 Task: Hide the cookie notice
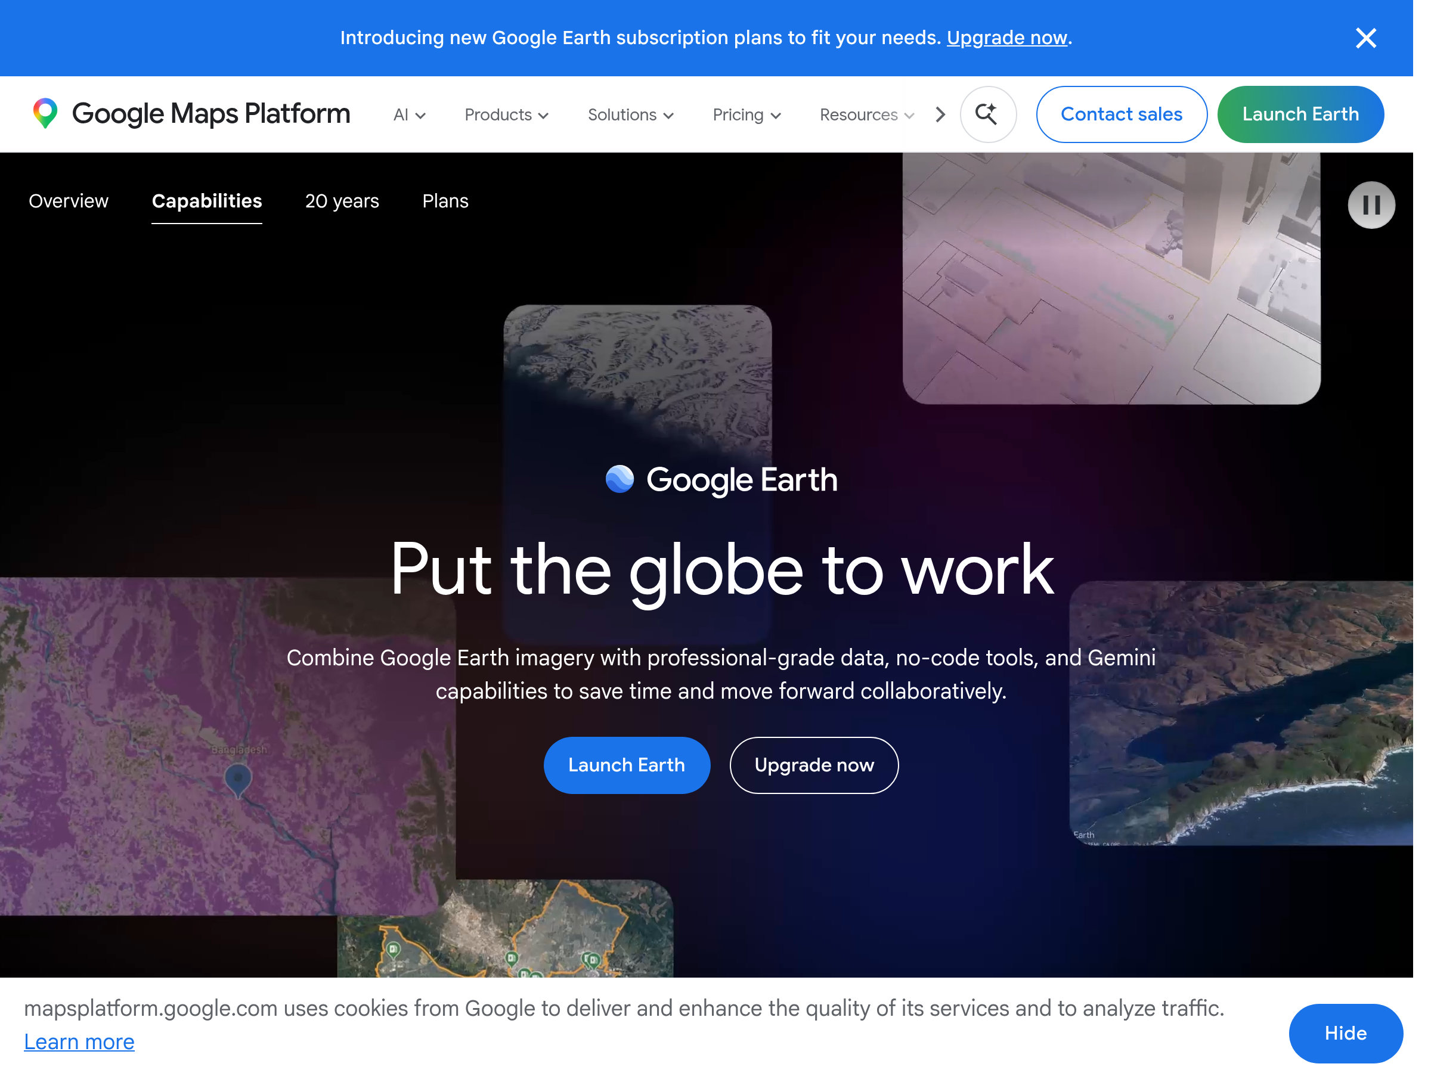(1346, 1033)
